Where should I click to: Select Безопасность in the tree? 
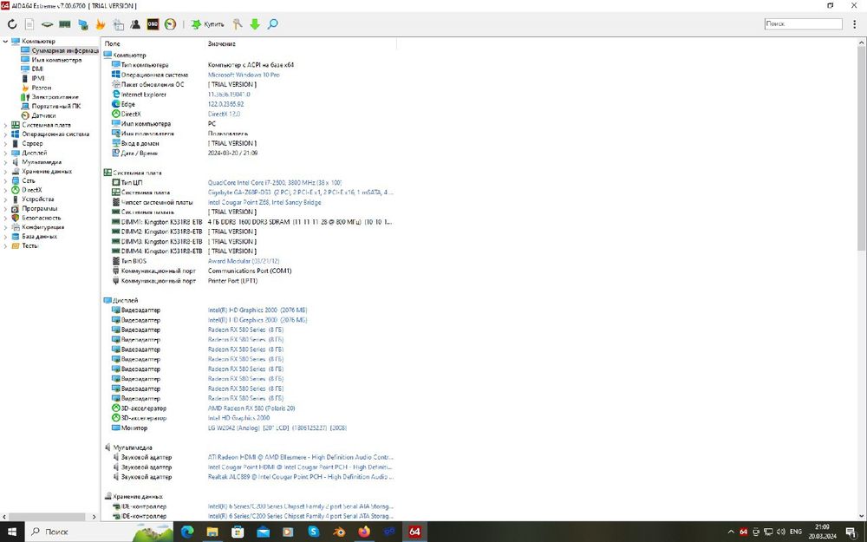tap(41, 218)
